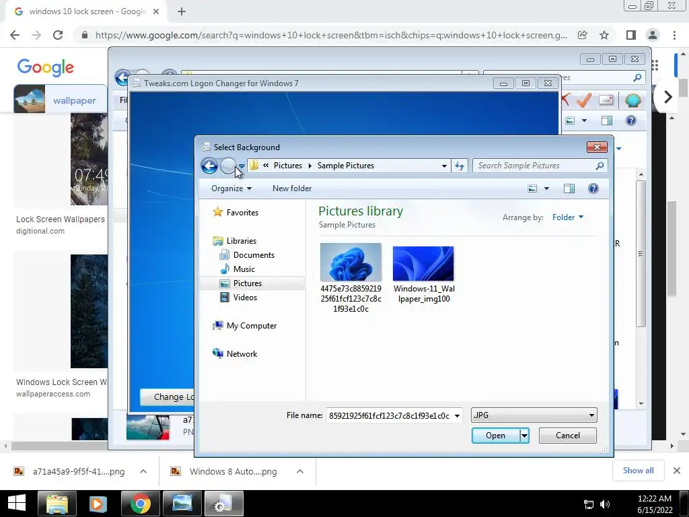Open the Windows Start menu

pos(17,504)
